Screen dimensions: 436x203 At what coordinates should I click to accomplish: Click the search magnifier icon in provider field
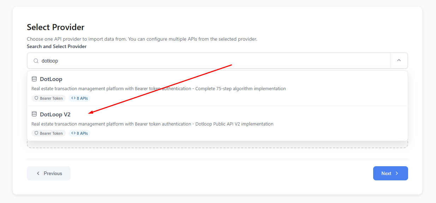(x=36, y=61)
